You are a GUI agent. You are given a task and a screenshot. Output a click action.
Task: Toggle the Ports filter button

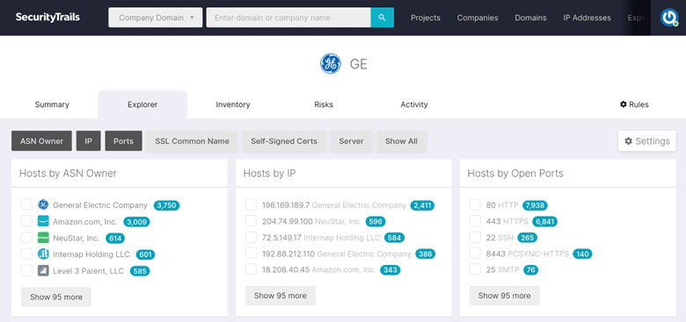(123, 141)
